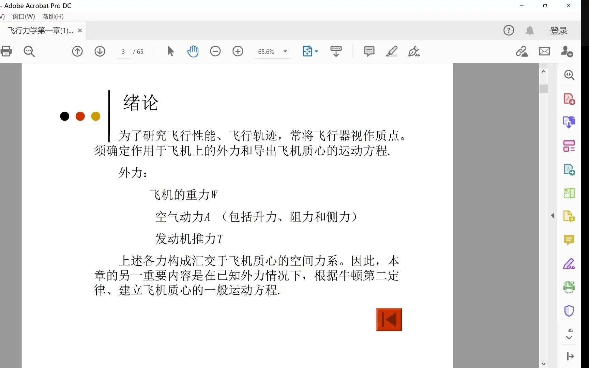Viewport: 589px width, 368px height.
Task: Expand the fit page options arrow
Action: click(316, 51)
